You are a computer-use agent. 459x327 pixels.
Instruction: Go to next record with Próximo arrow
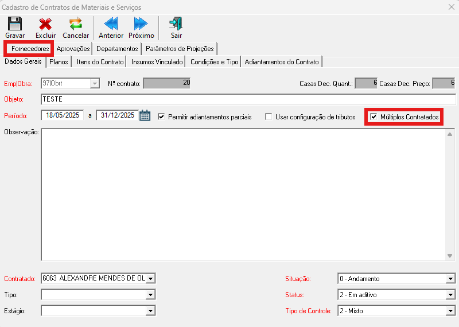point(141,24)
